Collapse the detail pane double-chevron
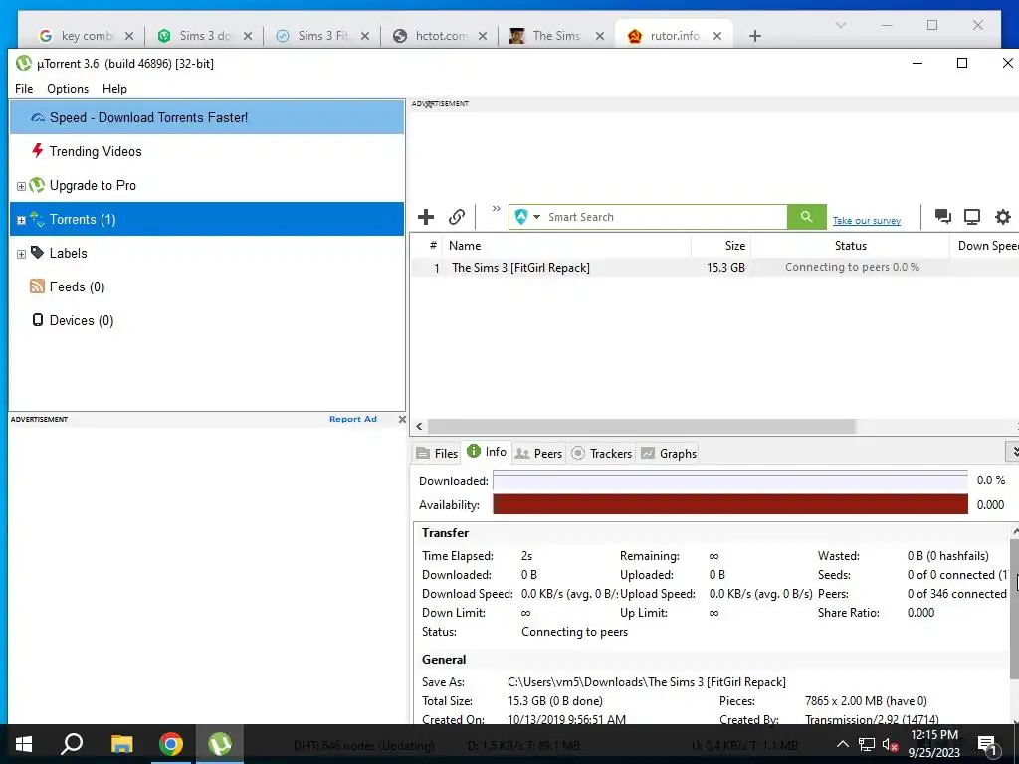 (1014, 451)
